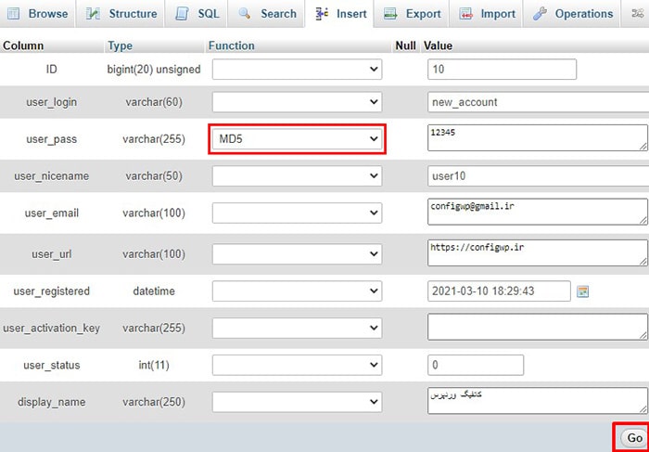Click the varchar(250) type text
The width and height of the screenshot is (649, 452).
154,402
